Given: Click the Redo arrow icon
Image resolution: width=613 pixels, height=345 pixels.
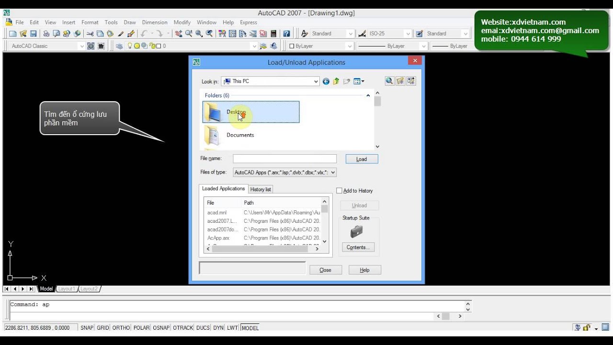Looking at the screenshot, I should (x=160, y=34).
